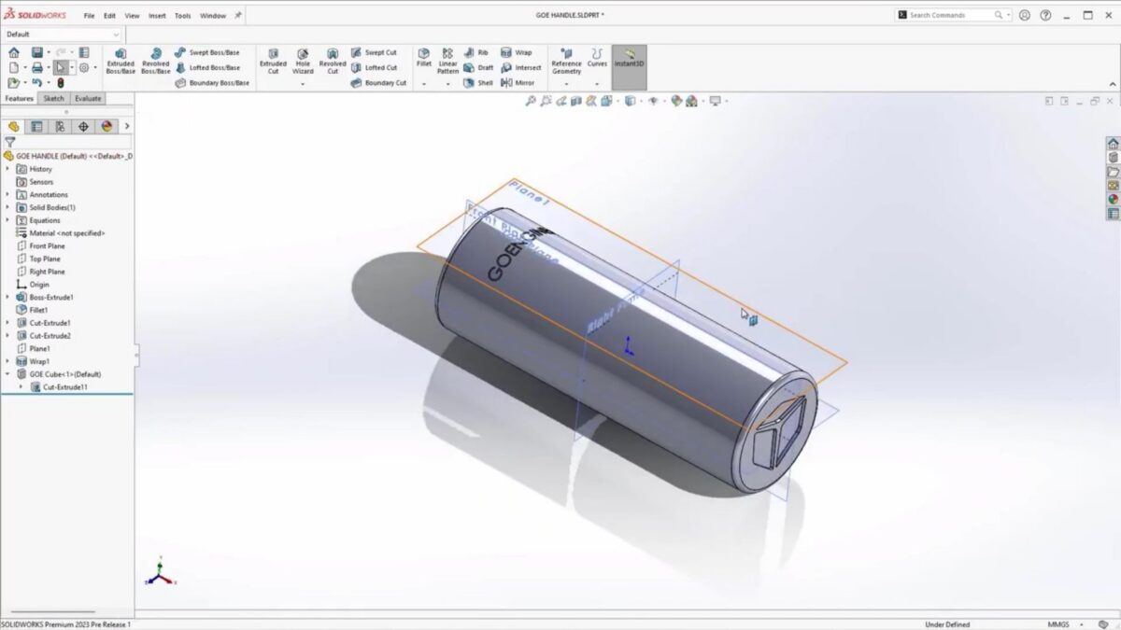Screen dimensions: 1121x630
Task: Click the Rebuild traffic light icon
Action: pyautogui.click(x=61, y=82)
